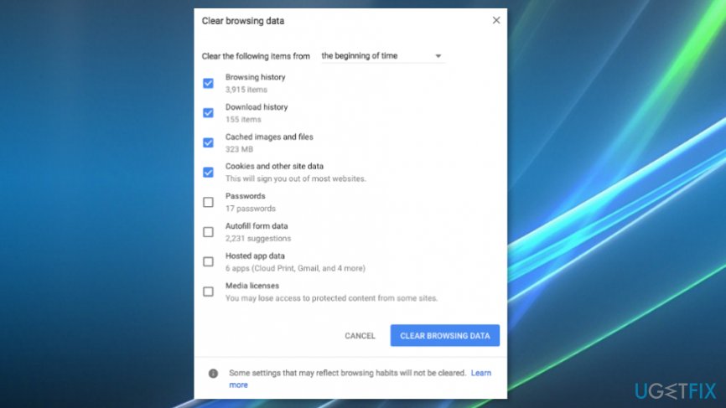
Task: Tick the Autofill form data checkbox
Action: [208, 232]
